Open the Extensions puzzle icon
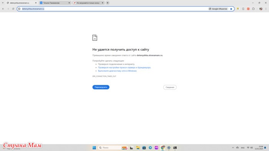This screenshot has height=151, width=269. pyautogui.click(x=253, y=9)
